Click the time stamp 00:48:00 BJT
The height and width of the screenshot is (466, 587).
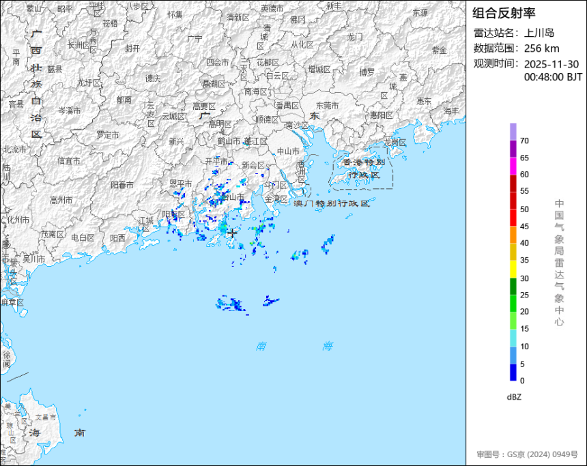click(x=553, y=77)
